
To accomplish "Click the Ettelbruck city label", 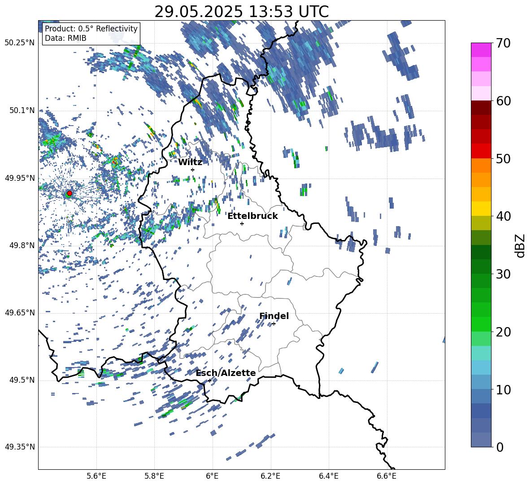I will coord(252,216).
